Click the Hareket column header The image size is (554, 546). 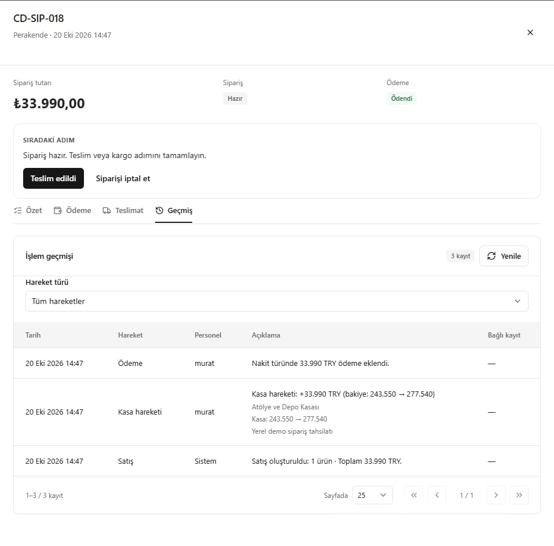[x=130, y=335]
